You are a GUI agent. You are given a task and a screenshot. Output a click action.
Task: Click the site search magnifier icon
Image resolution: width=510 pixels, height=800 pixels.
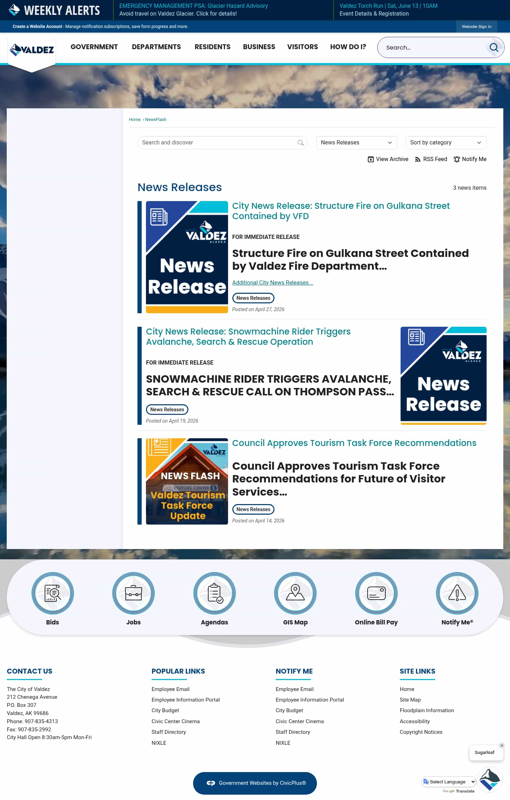(x=494, y=47)
